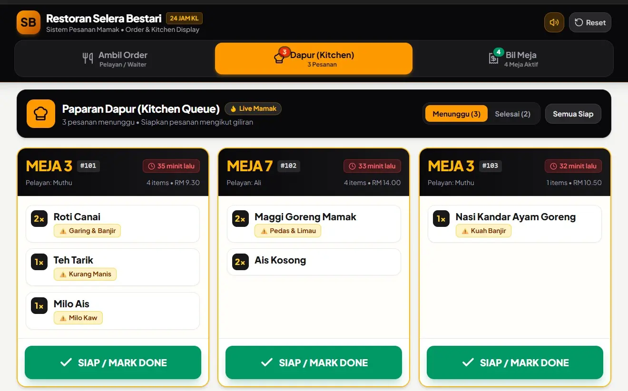Click the warning icon beside Pedas & Limau

tap(264, 231)
